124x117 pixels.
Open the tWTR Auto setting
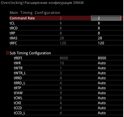pos(102,68)
